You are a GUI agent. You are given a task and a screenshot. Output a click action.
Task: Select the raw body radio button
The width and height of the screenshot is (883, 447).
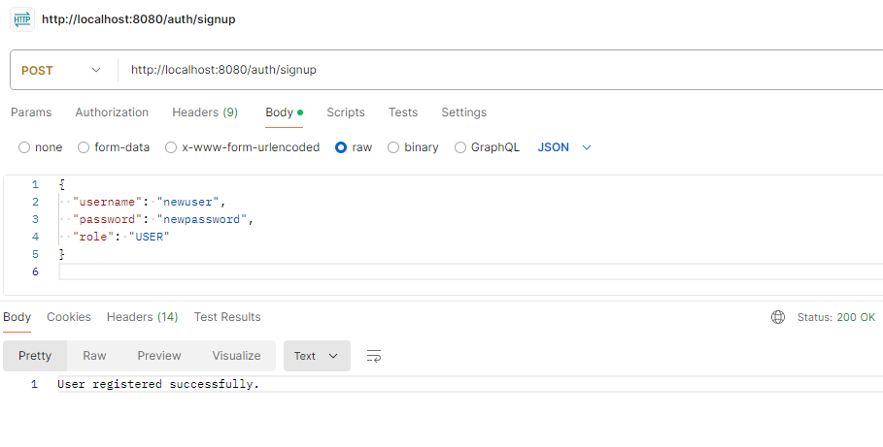341,147
